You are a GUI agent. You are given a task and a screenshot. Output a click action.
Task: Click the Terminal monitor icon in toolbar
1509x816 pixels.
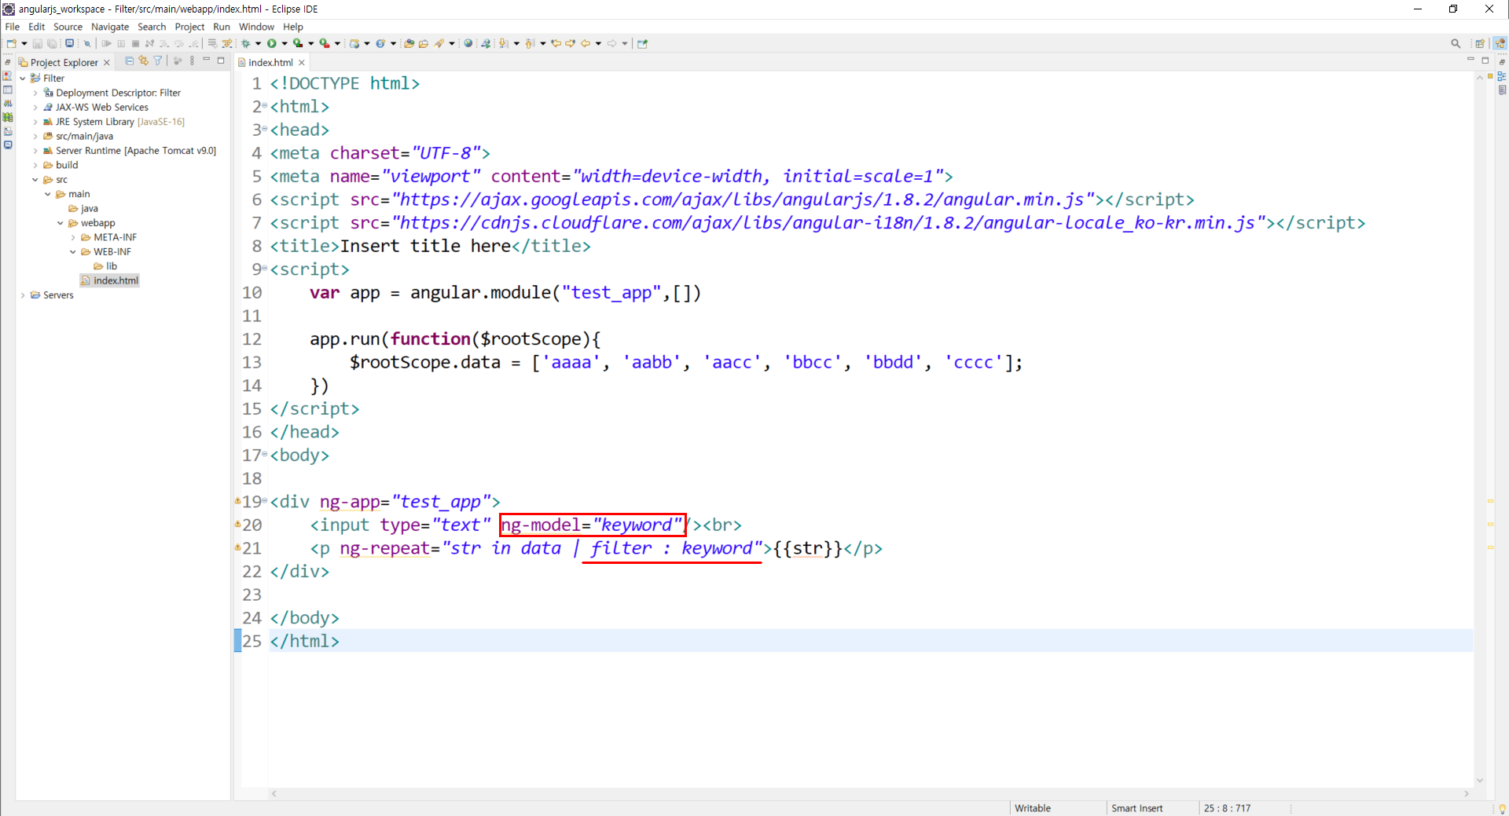69,43
